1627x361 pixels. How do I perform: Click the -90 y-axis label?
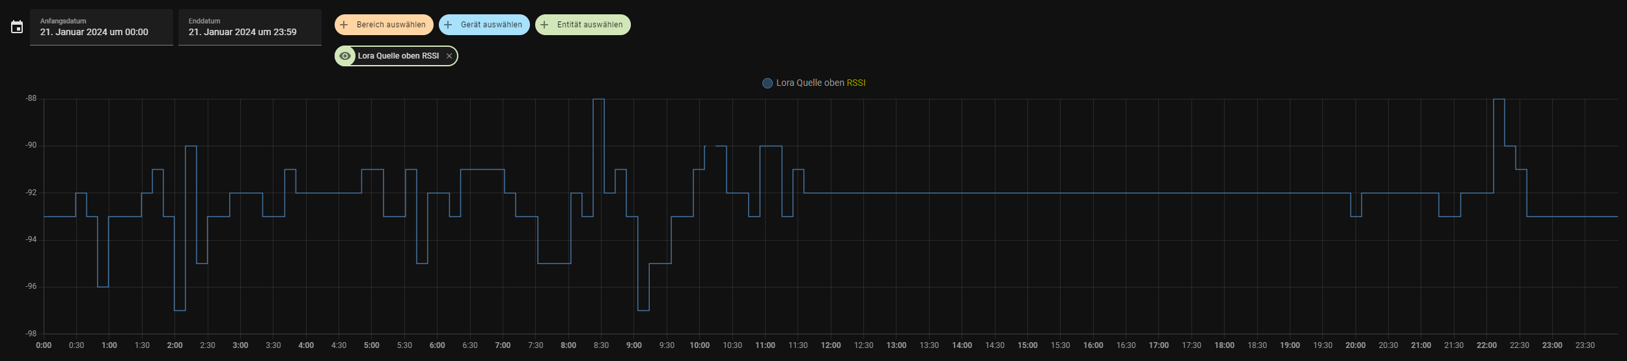(31, 146)
